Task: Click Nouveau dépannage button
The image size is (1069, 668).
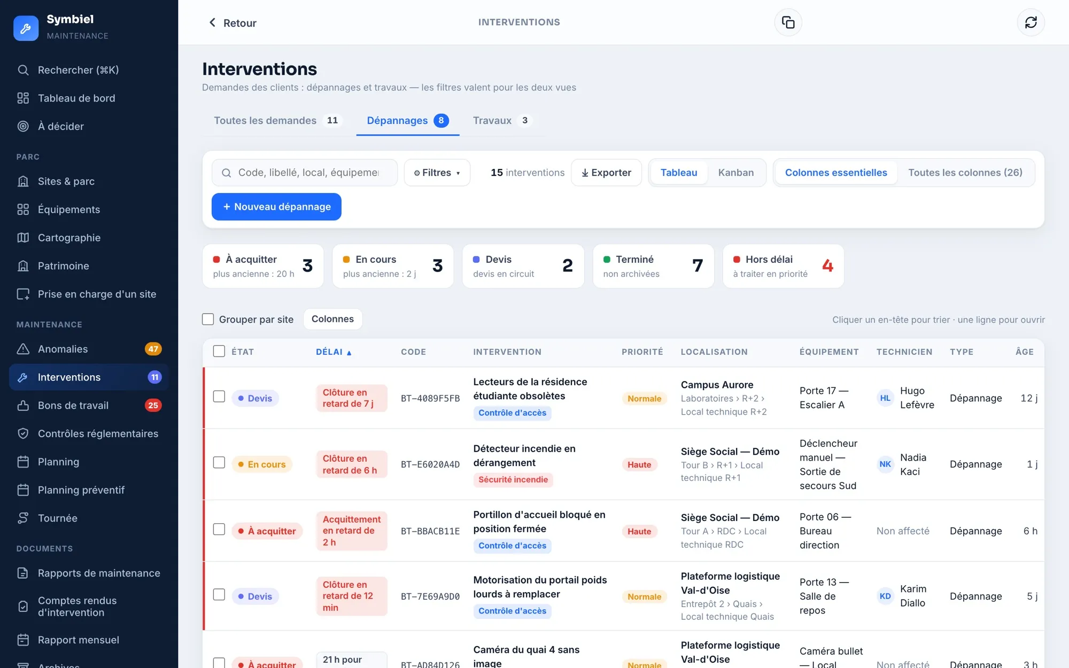Action: pos(276,207)
